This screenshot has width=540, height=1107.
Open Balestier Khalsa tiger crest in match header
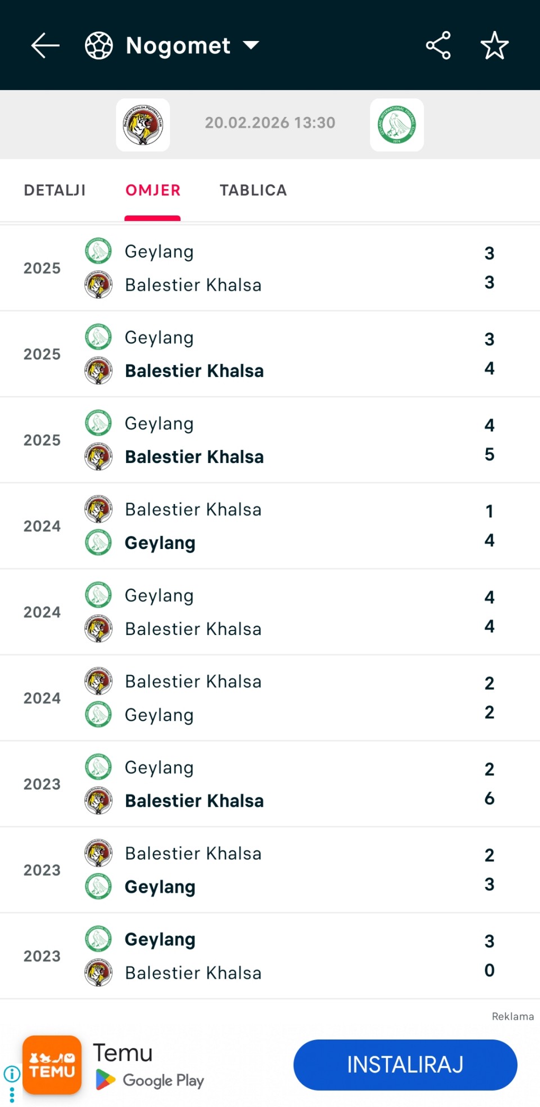(143, 125)
